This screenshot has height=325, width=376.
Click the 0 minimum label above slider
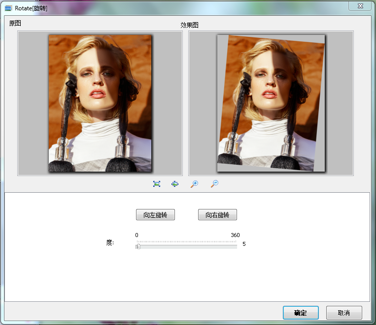point(137,235)
